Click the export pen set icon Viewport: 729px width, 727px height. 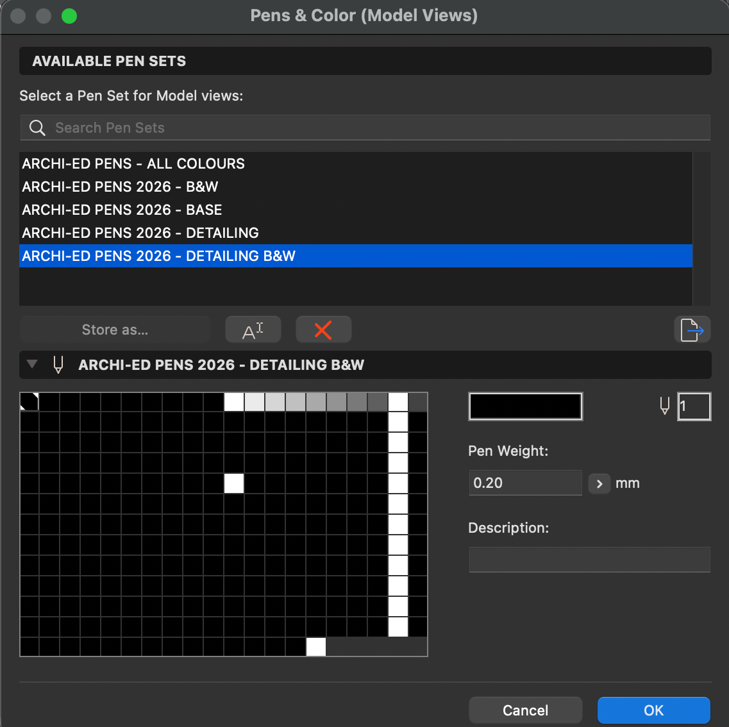(x=692, y=330)
